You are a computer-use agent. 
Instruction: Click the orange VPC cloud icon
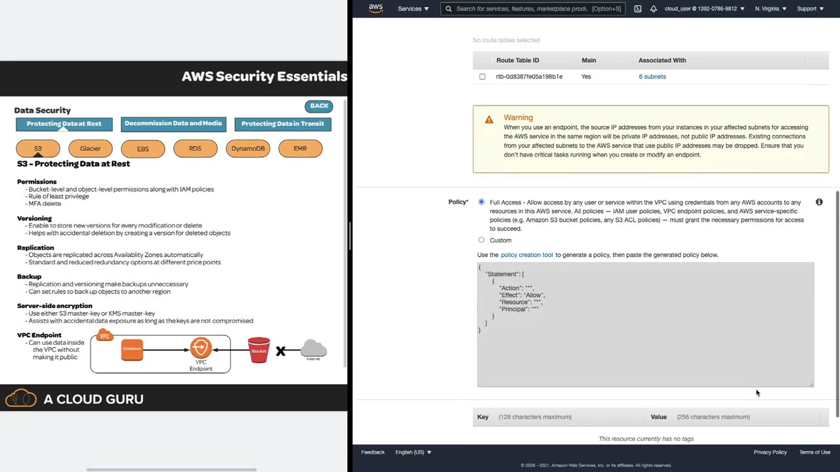click(x=104, y=336)
